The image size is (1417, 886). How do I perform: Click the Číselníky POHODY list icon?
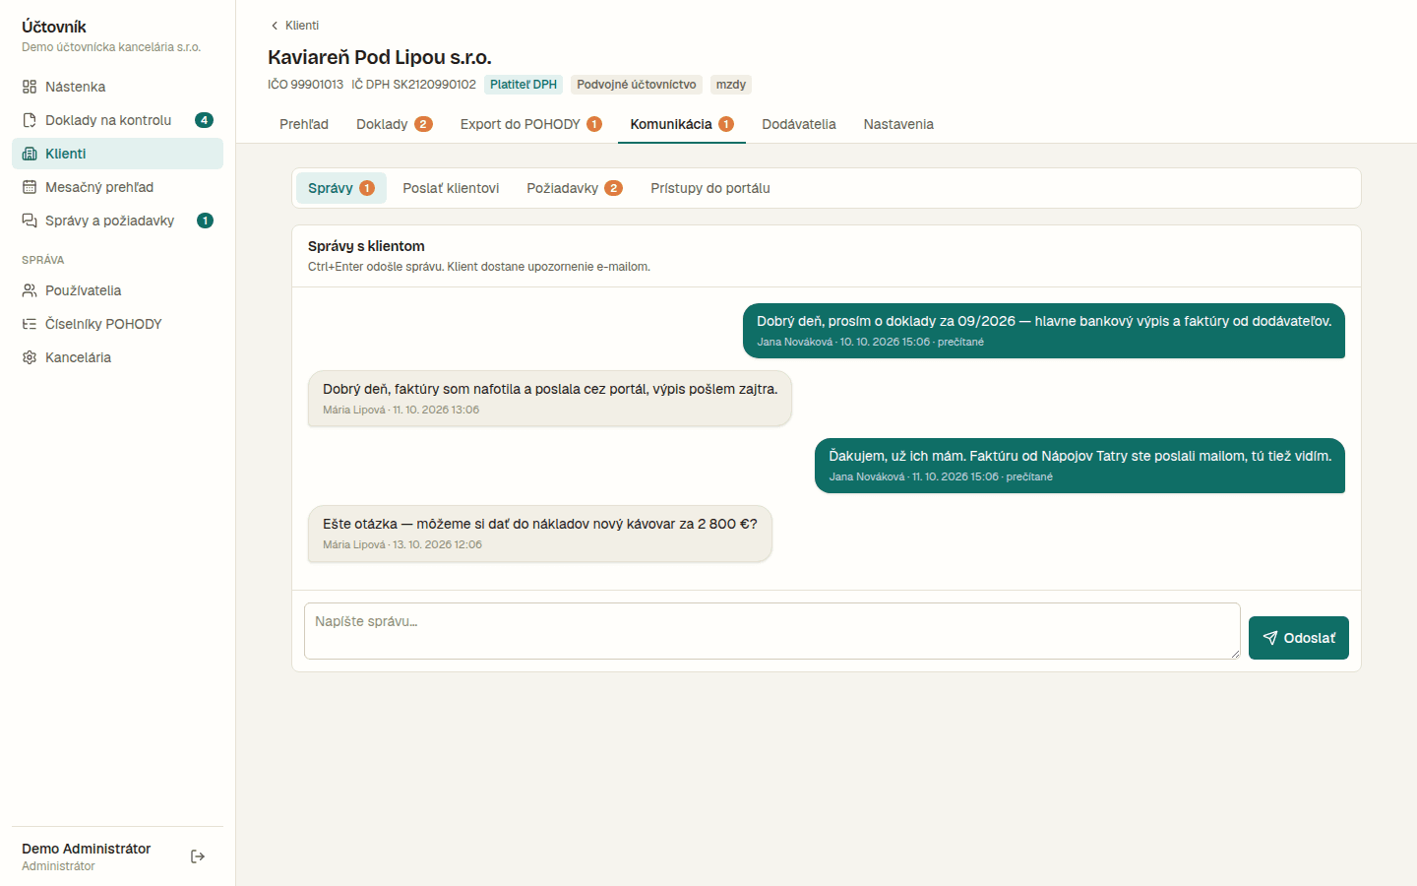[x=30, y=324]
